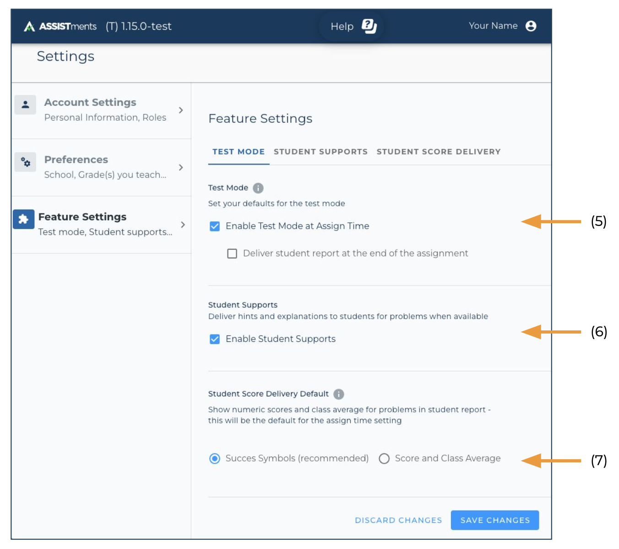This screenshot has width=619, height=549.
Task: Click the Preferences gears icon
Action: pos(25,162)
